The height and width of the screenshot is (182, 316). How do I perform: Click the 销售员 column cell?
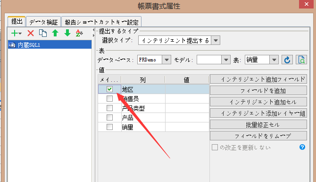point(143,99)
